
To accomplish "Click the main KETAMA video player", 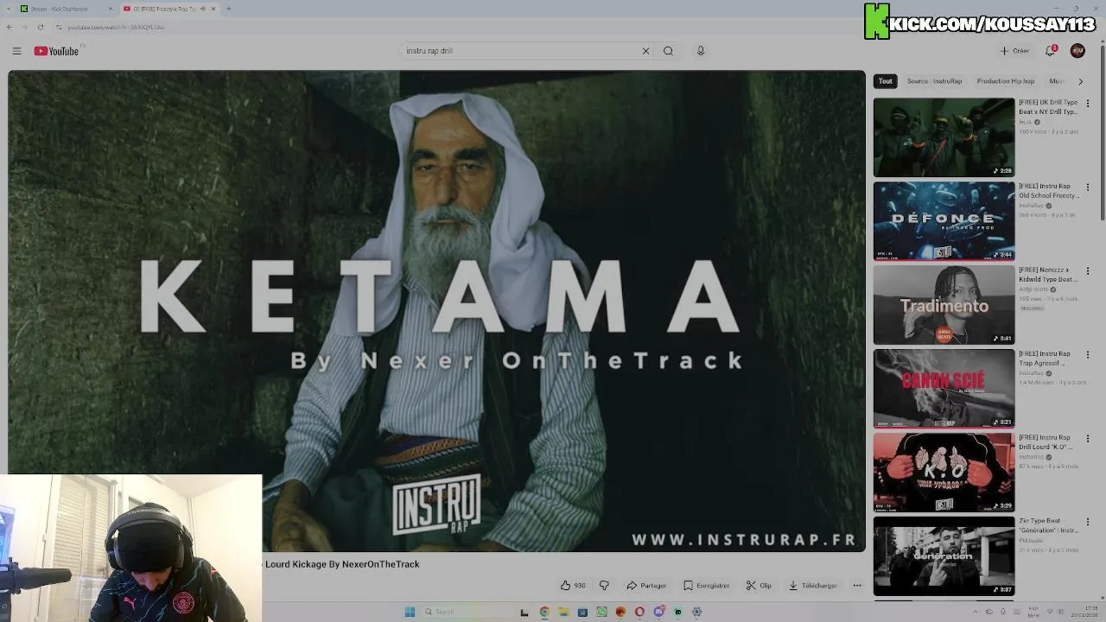I will (436, 311).
